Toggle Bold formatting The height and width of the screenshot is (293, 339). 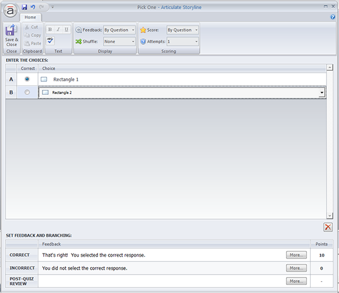point(50,30)
